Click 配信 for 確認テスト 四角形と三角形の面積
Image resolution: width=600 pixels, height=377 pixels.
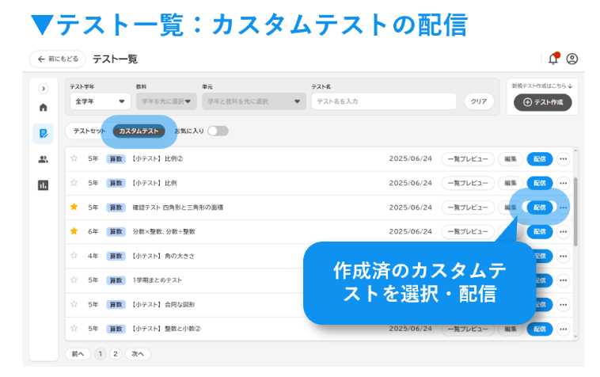tap(539, 208)
